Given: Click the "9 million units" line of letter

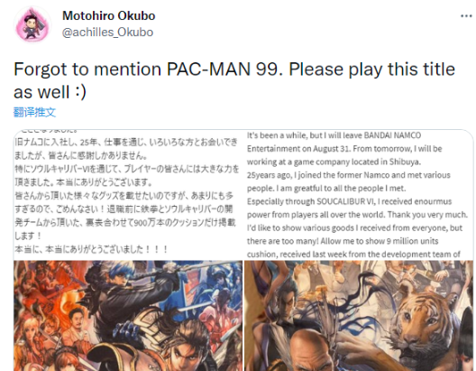Looking at the screenshot, I should coord(343,241).
